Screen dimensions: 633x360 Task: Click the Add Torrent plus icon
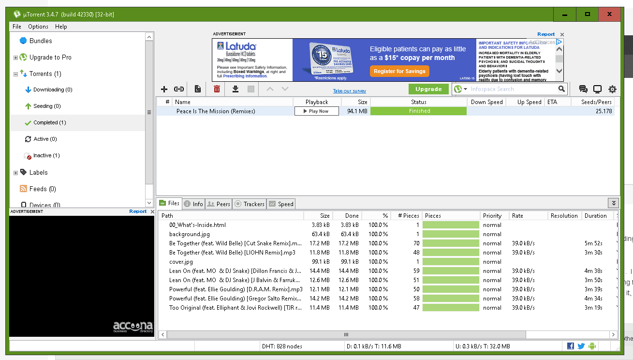(164, 89)
